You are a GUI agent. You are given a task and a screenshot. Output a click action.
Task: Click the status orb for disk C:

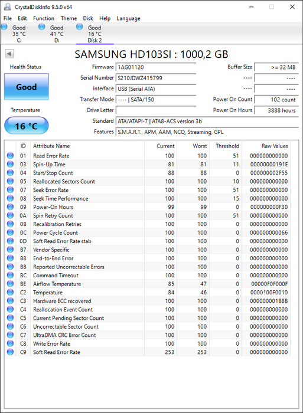[x=4, y=27]
